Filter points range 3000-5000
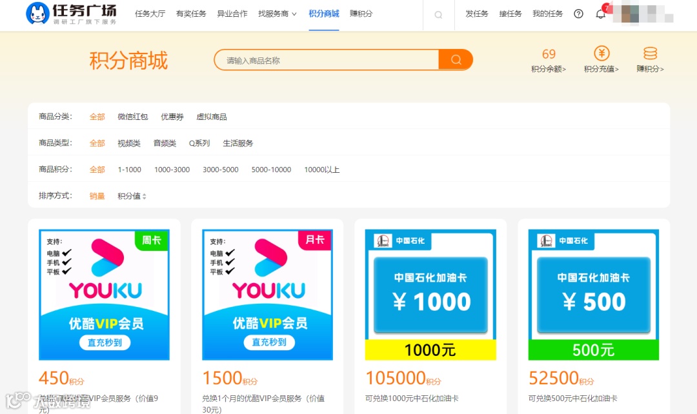The height and width of the screenshot is (414, 697). click(221, 169)
